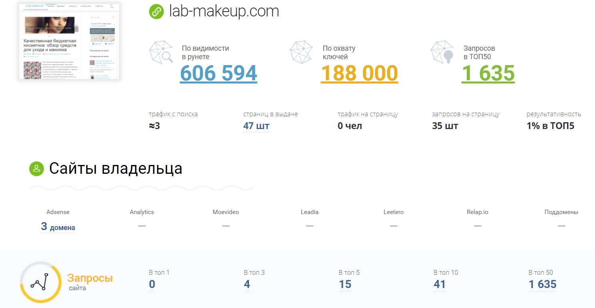Image resolution: width=595 pixels, height=308 pixels.
Task: Click the В топ 3 value 4
Action: 247,284
